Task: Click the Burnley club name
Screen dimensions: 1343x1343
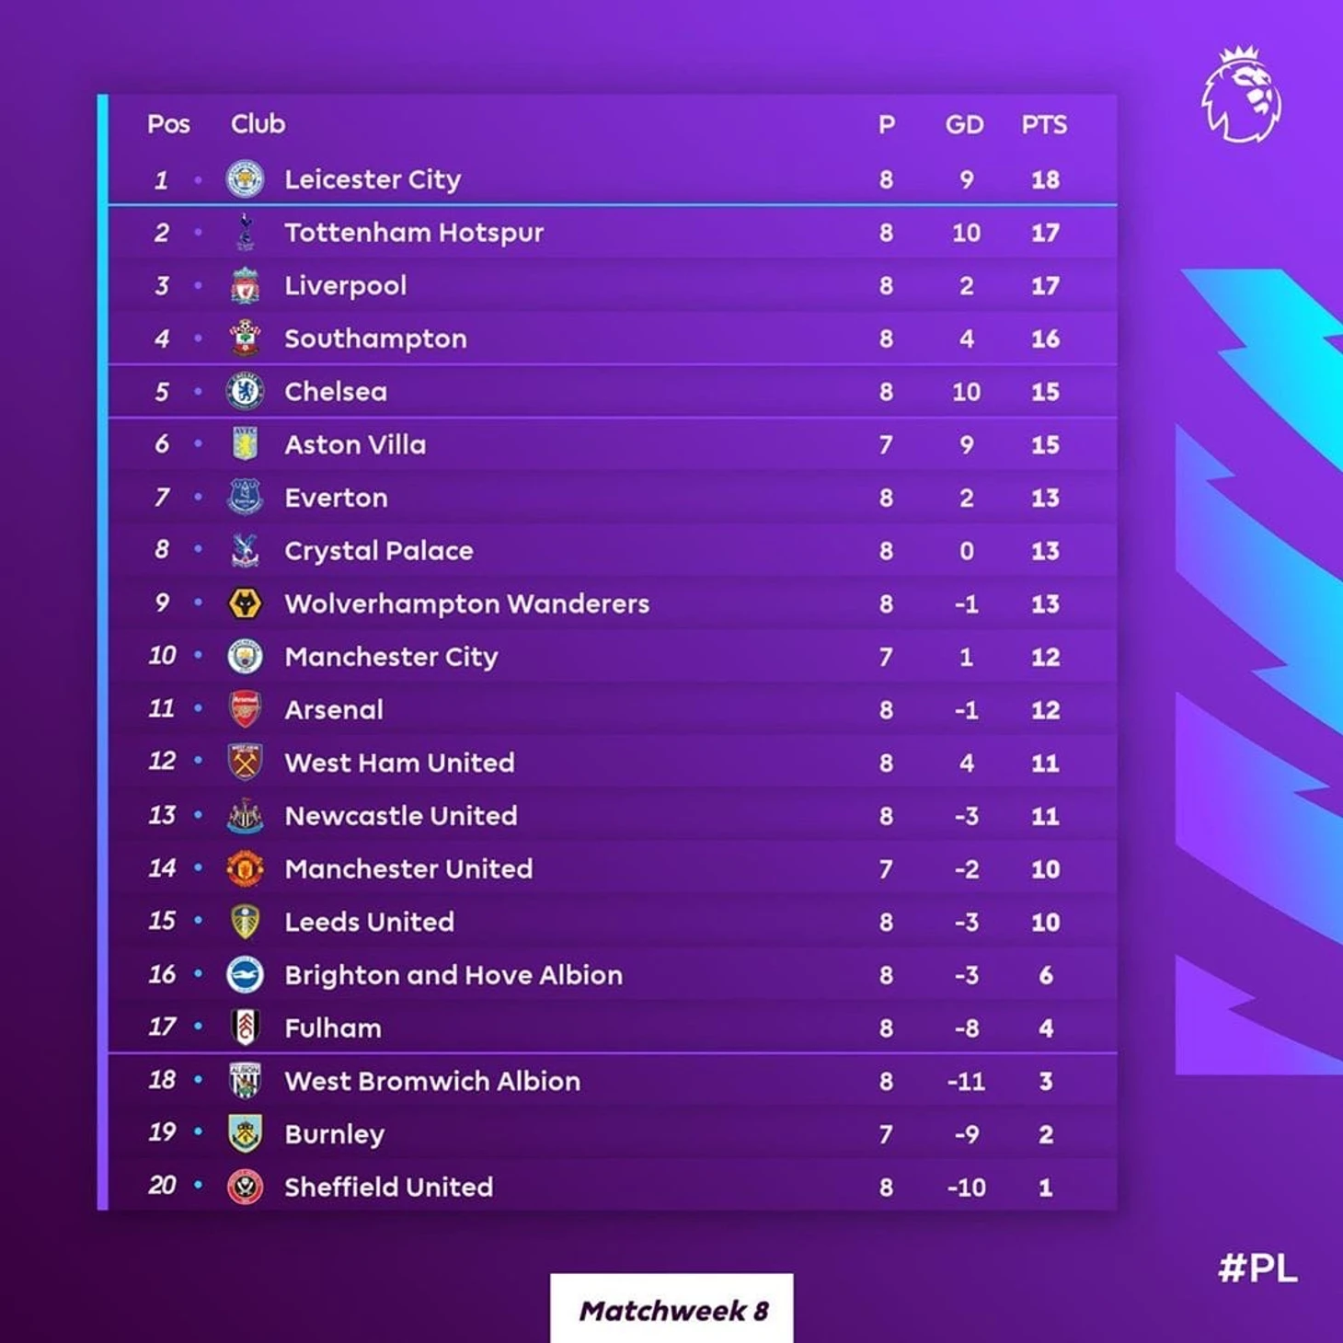Action: (x=334, y=1134)
